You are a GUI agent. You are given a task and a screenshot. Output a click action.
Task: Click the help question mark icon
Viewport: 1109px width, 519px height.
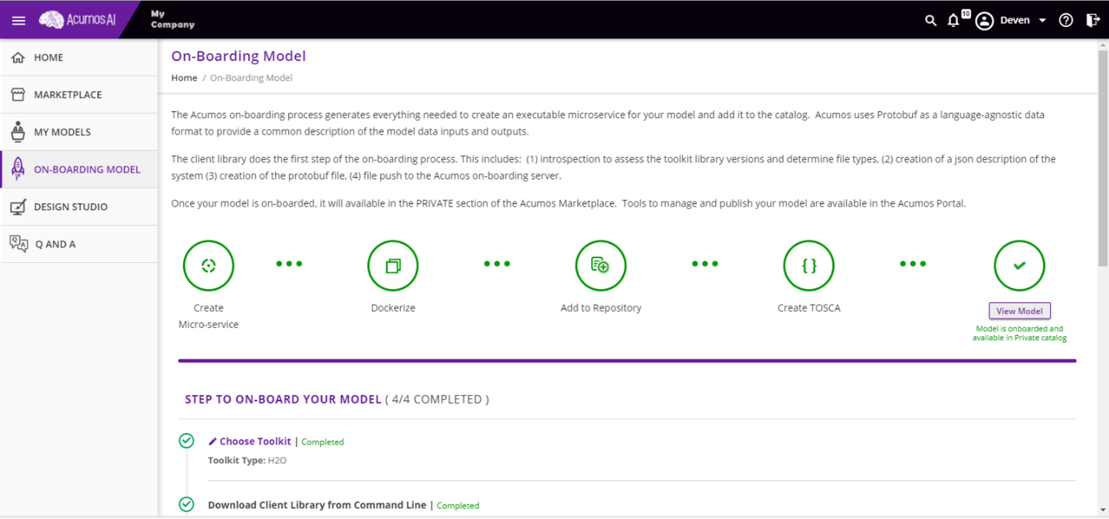coord(1066,20)
